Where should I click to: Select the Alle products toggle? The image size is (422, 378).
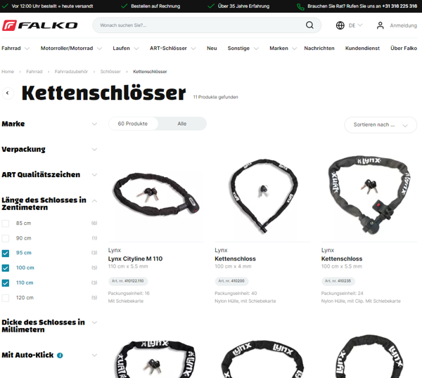tap(182, 124)
